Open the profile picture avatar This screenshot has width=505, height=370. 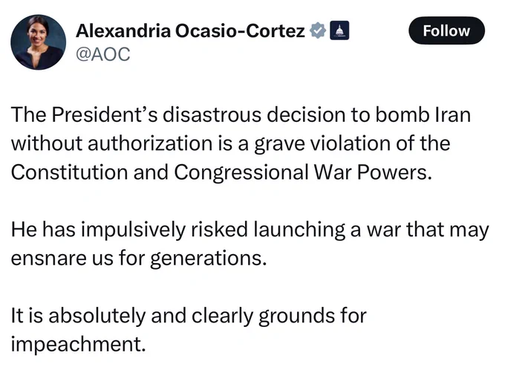(37, 42)
